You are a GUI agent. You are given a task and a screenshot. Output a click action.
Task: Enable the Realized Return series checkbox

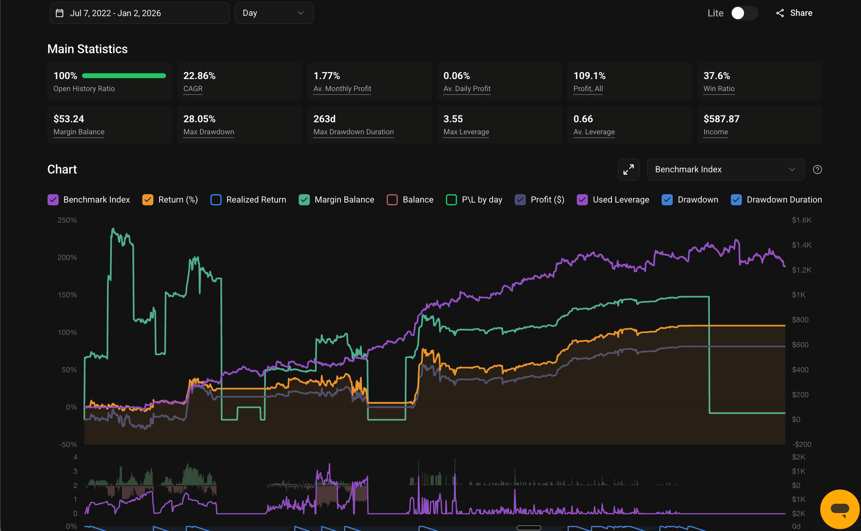(x=216, y=200)
